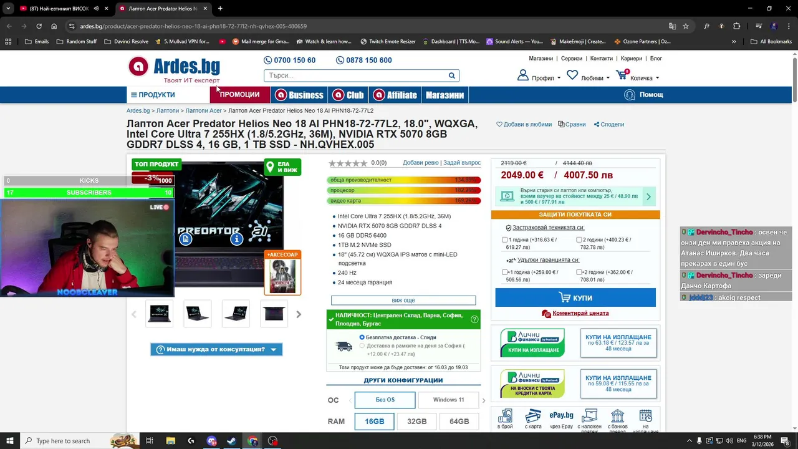Open the Business menu item
The height and width of the screenshot is (449, 798).
299,95
